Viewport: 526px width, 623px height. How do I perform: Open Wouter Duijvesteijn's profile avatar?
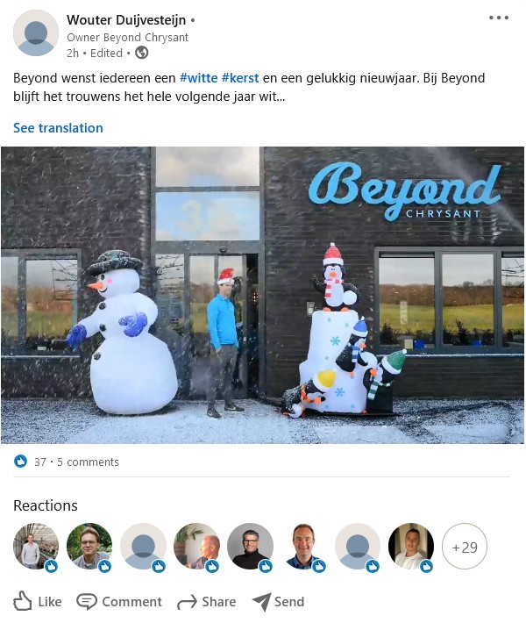pyautogui.click(x=36, y=33)
